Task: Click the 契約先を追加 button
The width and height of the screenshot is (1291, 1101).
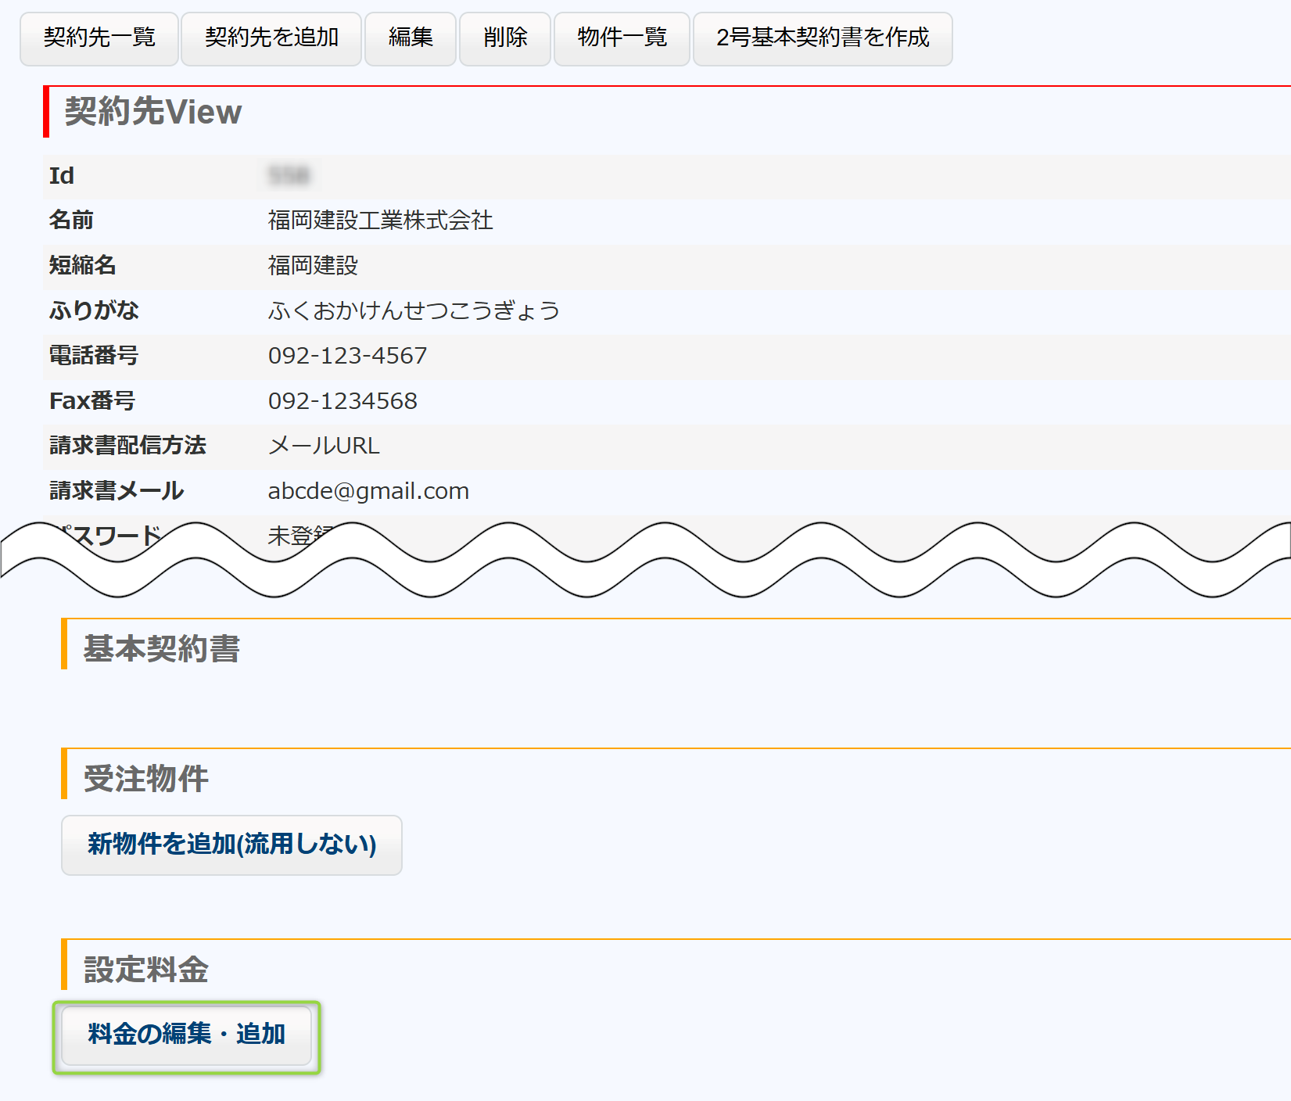Action: [x=271, y=38]
